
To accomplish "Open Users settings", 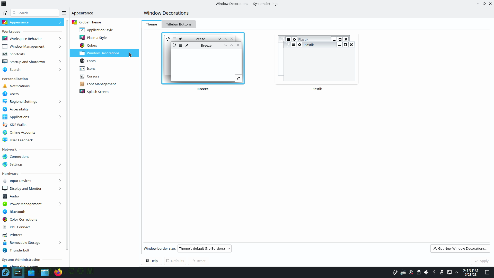I will (32, 94).
